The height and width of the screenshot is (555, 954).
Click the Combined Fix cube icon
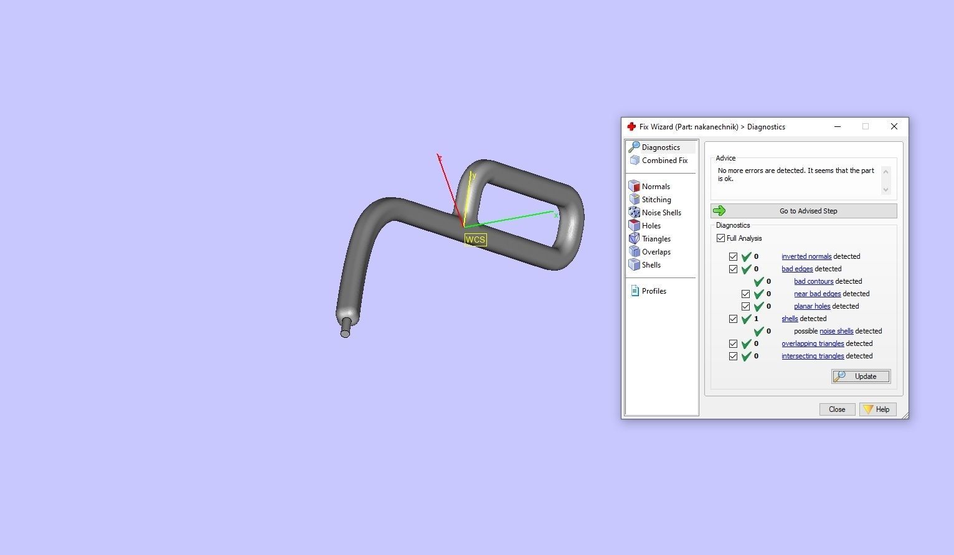(635, 161)
